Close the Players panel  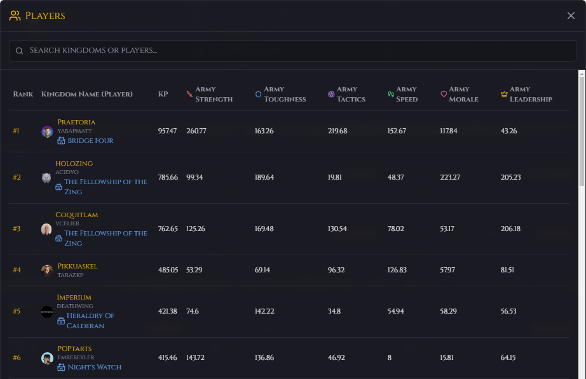(x=571, y=16)
